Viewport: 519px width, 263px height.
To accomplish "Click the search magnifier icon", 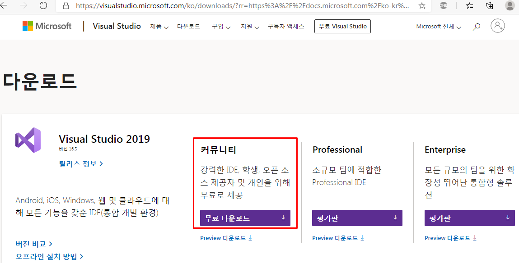I will pyautogui.click(x=476, y=27).
